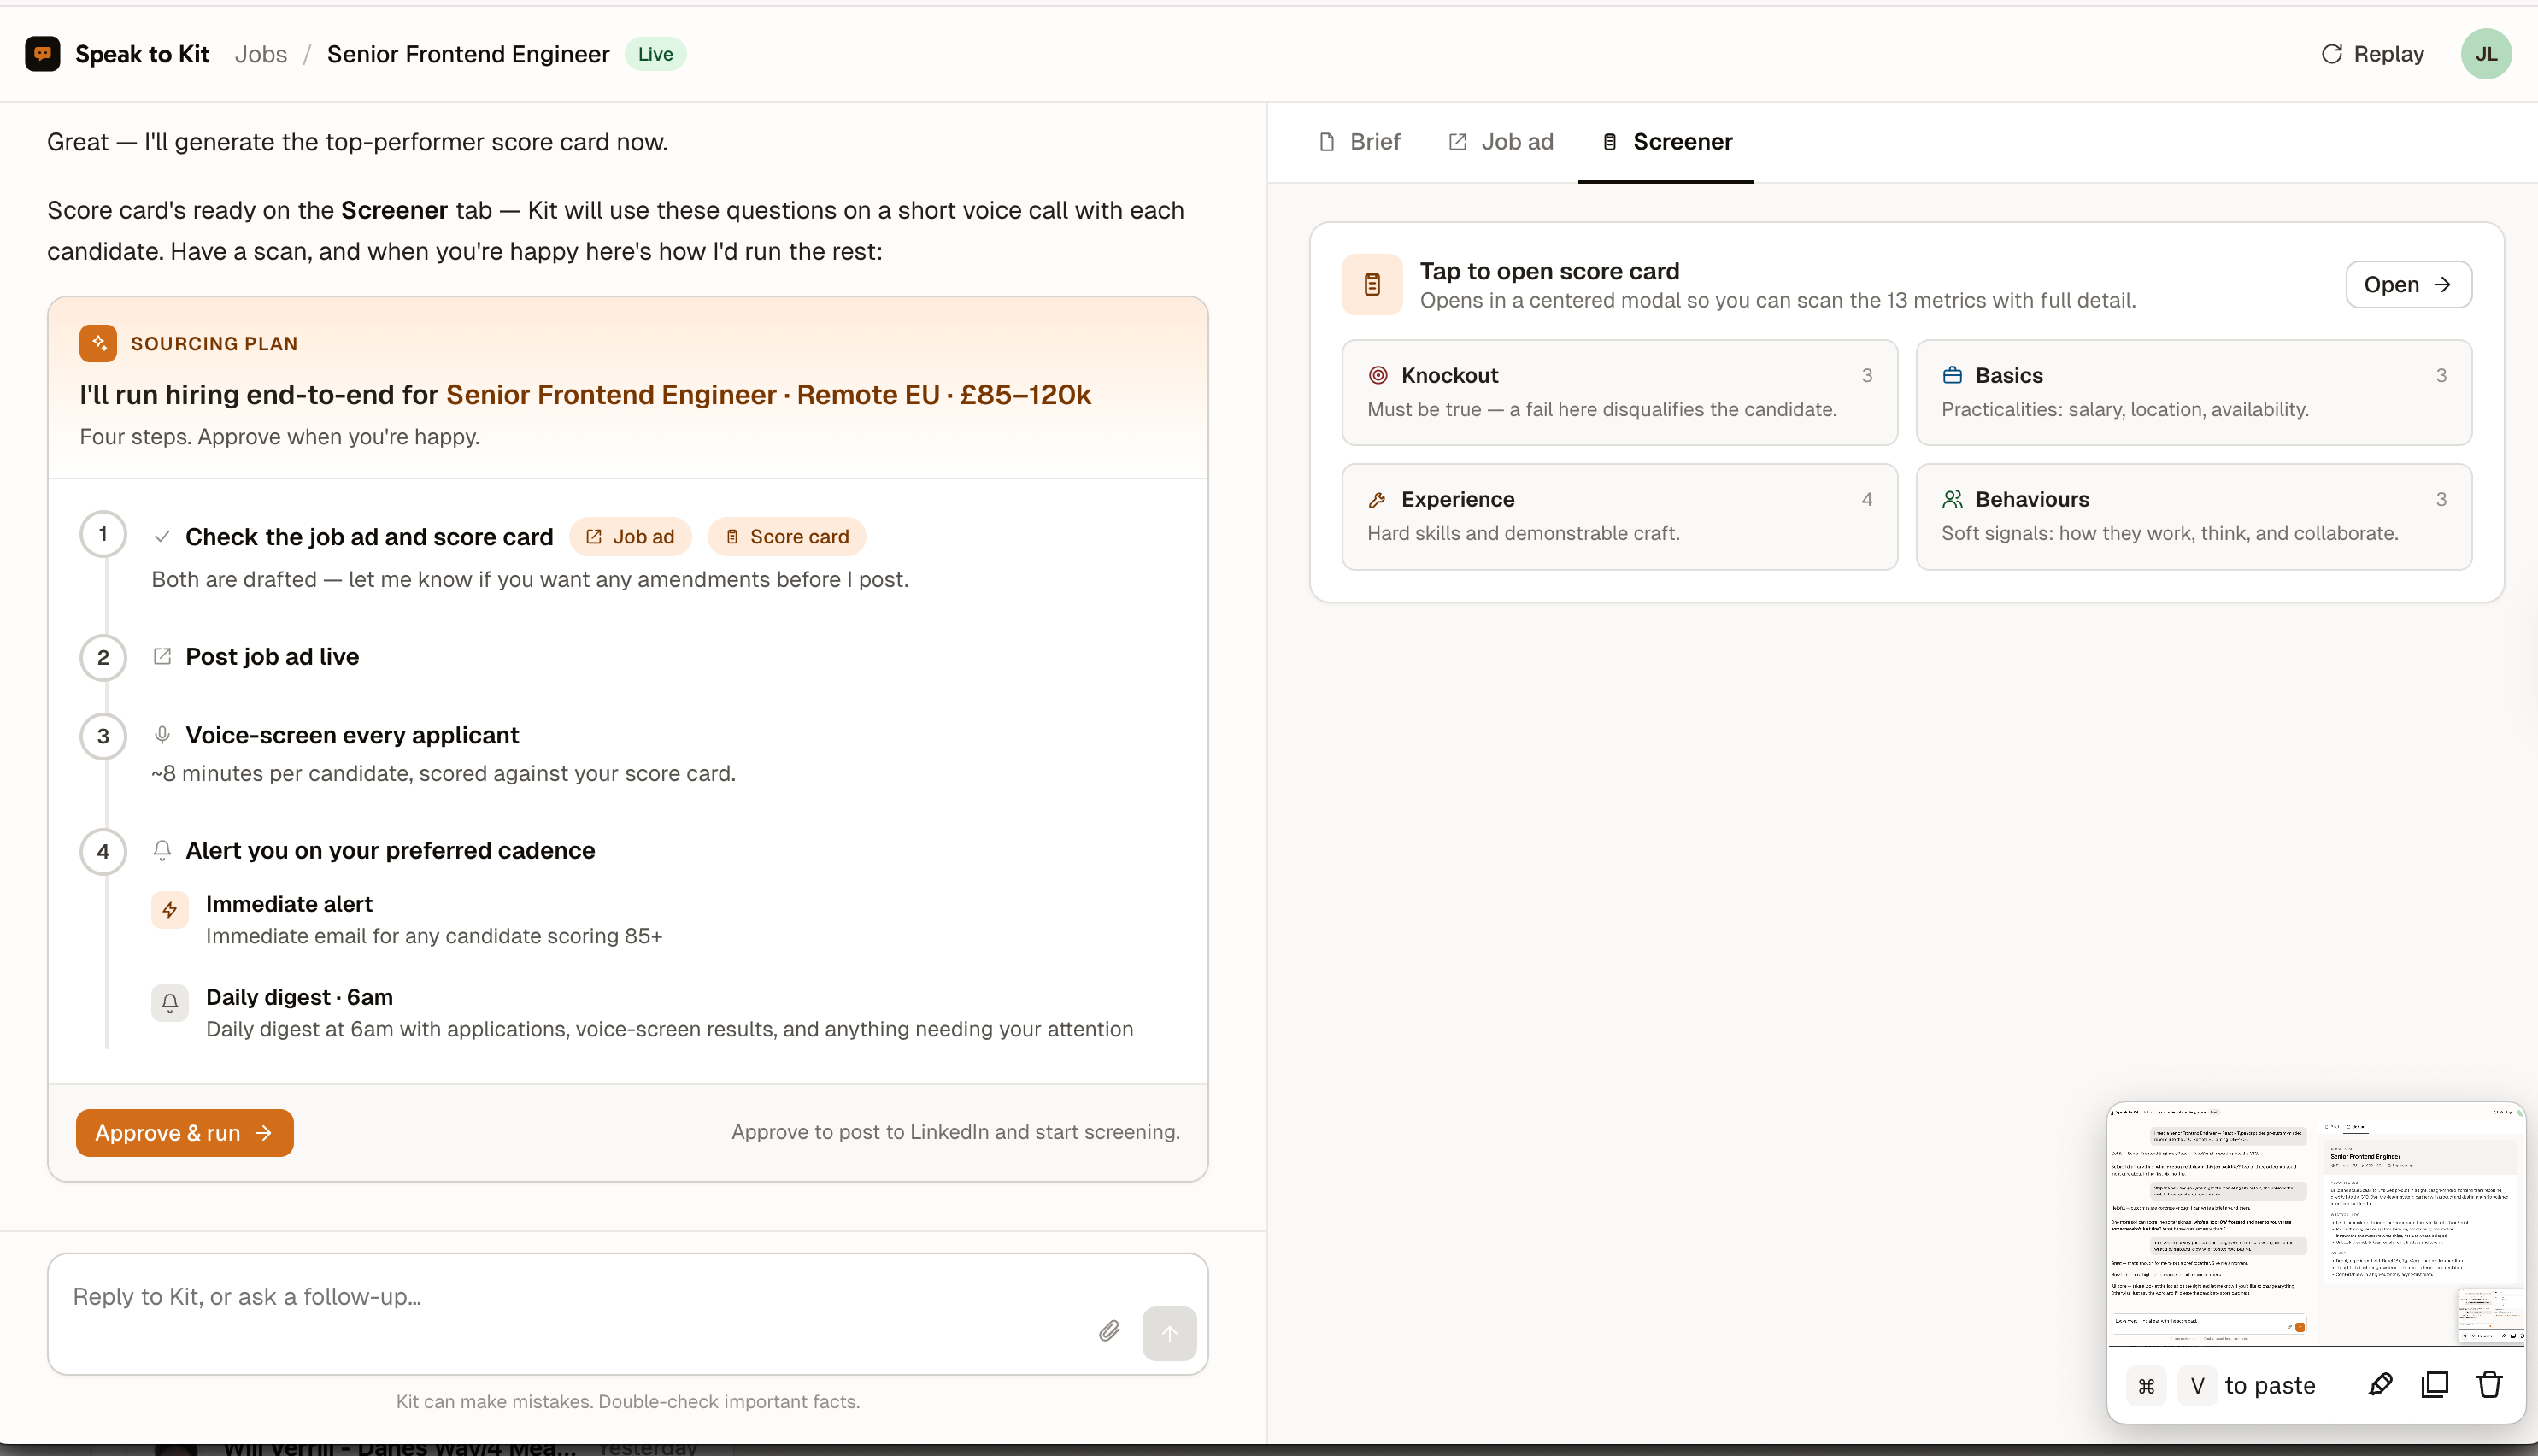This screenshot has width=2538, height=1456.
Task: Click Post job ad live step title
Action: (x=272, y=656)
